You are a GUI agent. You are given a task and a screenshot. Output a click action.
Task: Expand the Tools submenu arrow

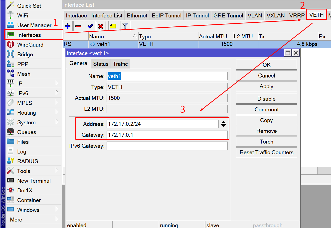(x=57, y=170)
